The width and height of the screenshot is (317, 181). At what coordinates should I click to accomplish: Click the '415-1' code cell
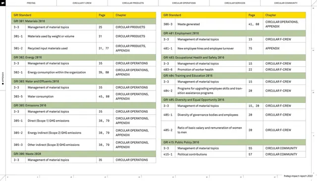(168, 154)
